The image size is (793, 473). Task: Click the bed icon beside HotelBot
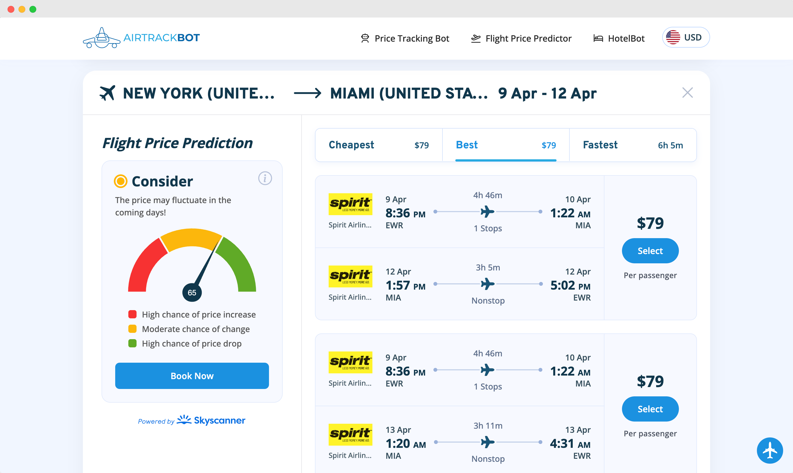pos(598,39)
